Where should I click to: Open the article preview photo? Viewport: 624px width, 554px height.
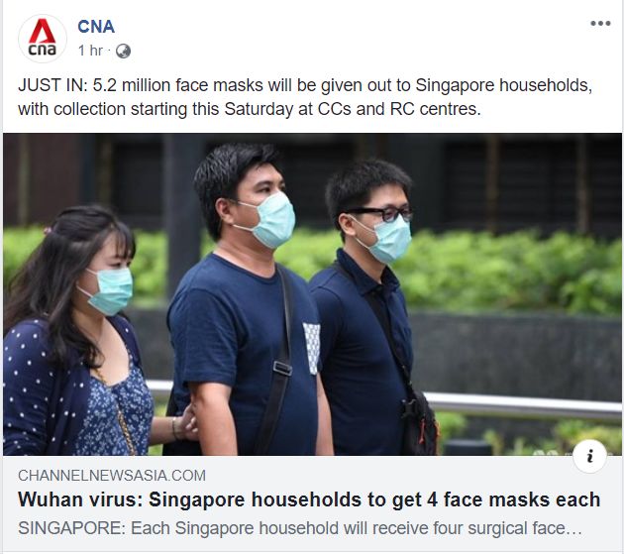[312, 294]
